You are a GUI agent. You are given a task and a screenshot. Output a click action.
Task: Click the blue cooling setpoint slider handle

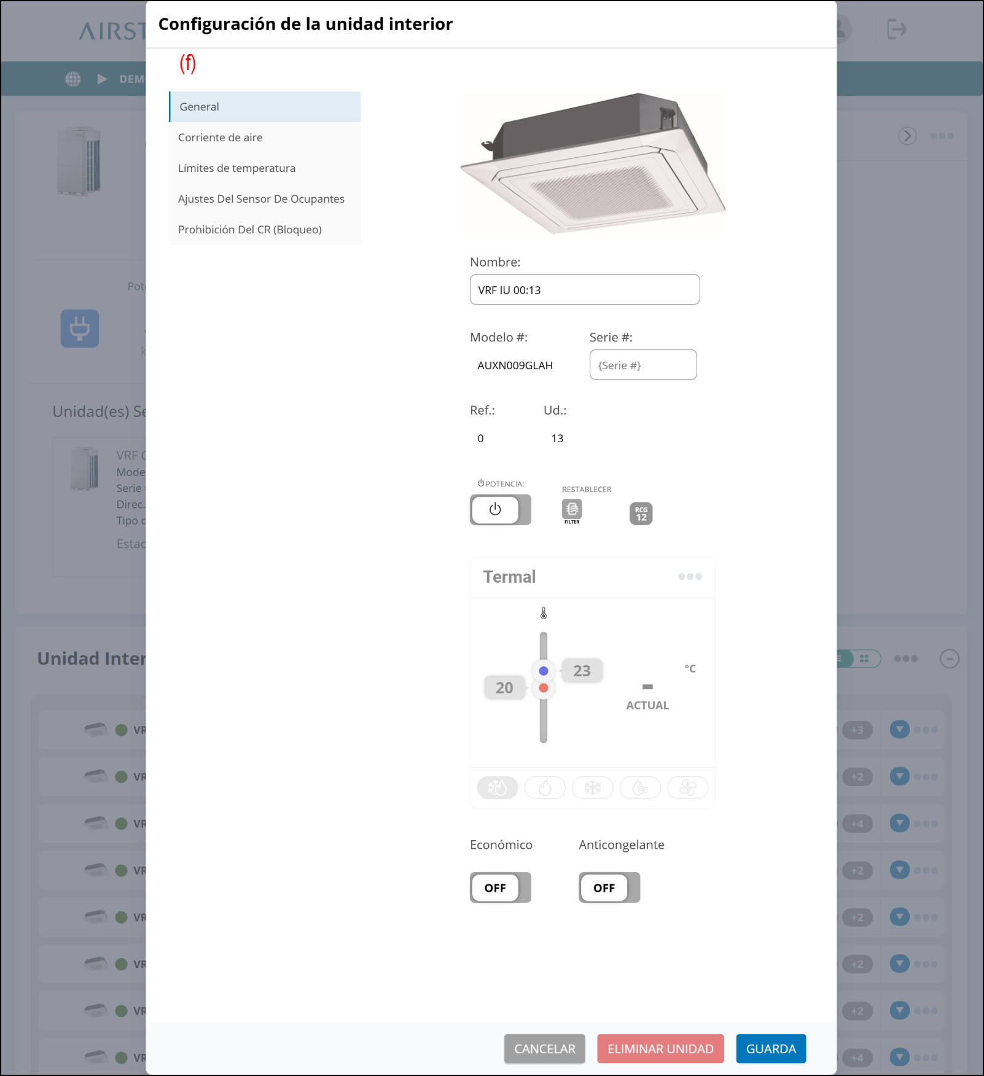pyautogui.click(x=544, y=671)
